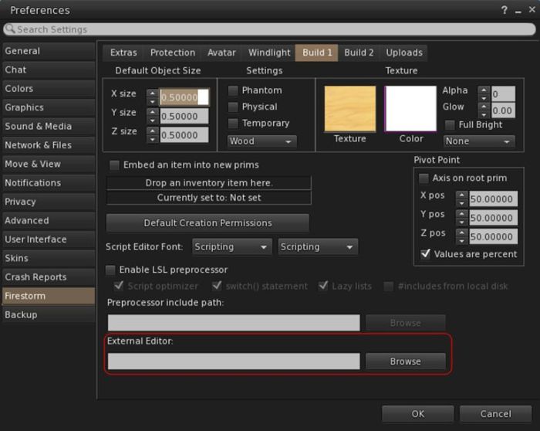The height and width of the screenshot is (431, 540).
Task: Select Graphics in the sidebar
Action: tap(25, 107)
